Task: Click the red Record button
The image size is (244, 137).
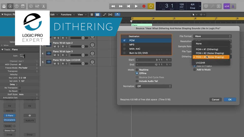Action: (144, 6)
